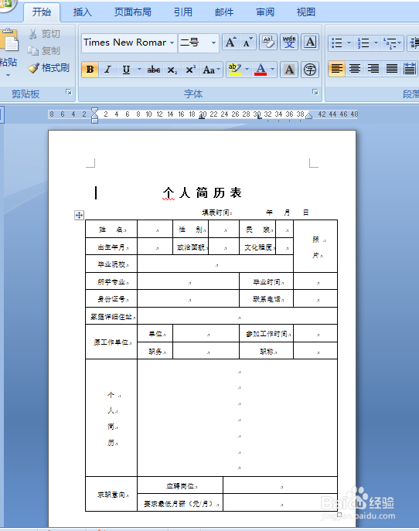Click the 参加工作时间 table cell

(x=266, y=334)
